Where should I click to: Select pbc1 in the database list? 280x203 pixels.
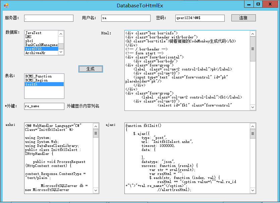tap(42, 41)
